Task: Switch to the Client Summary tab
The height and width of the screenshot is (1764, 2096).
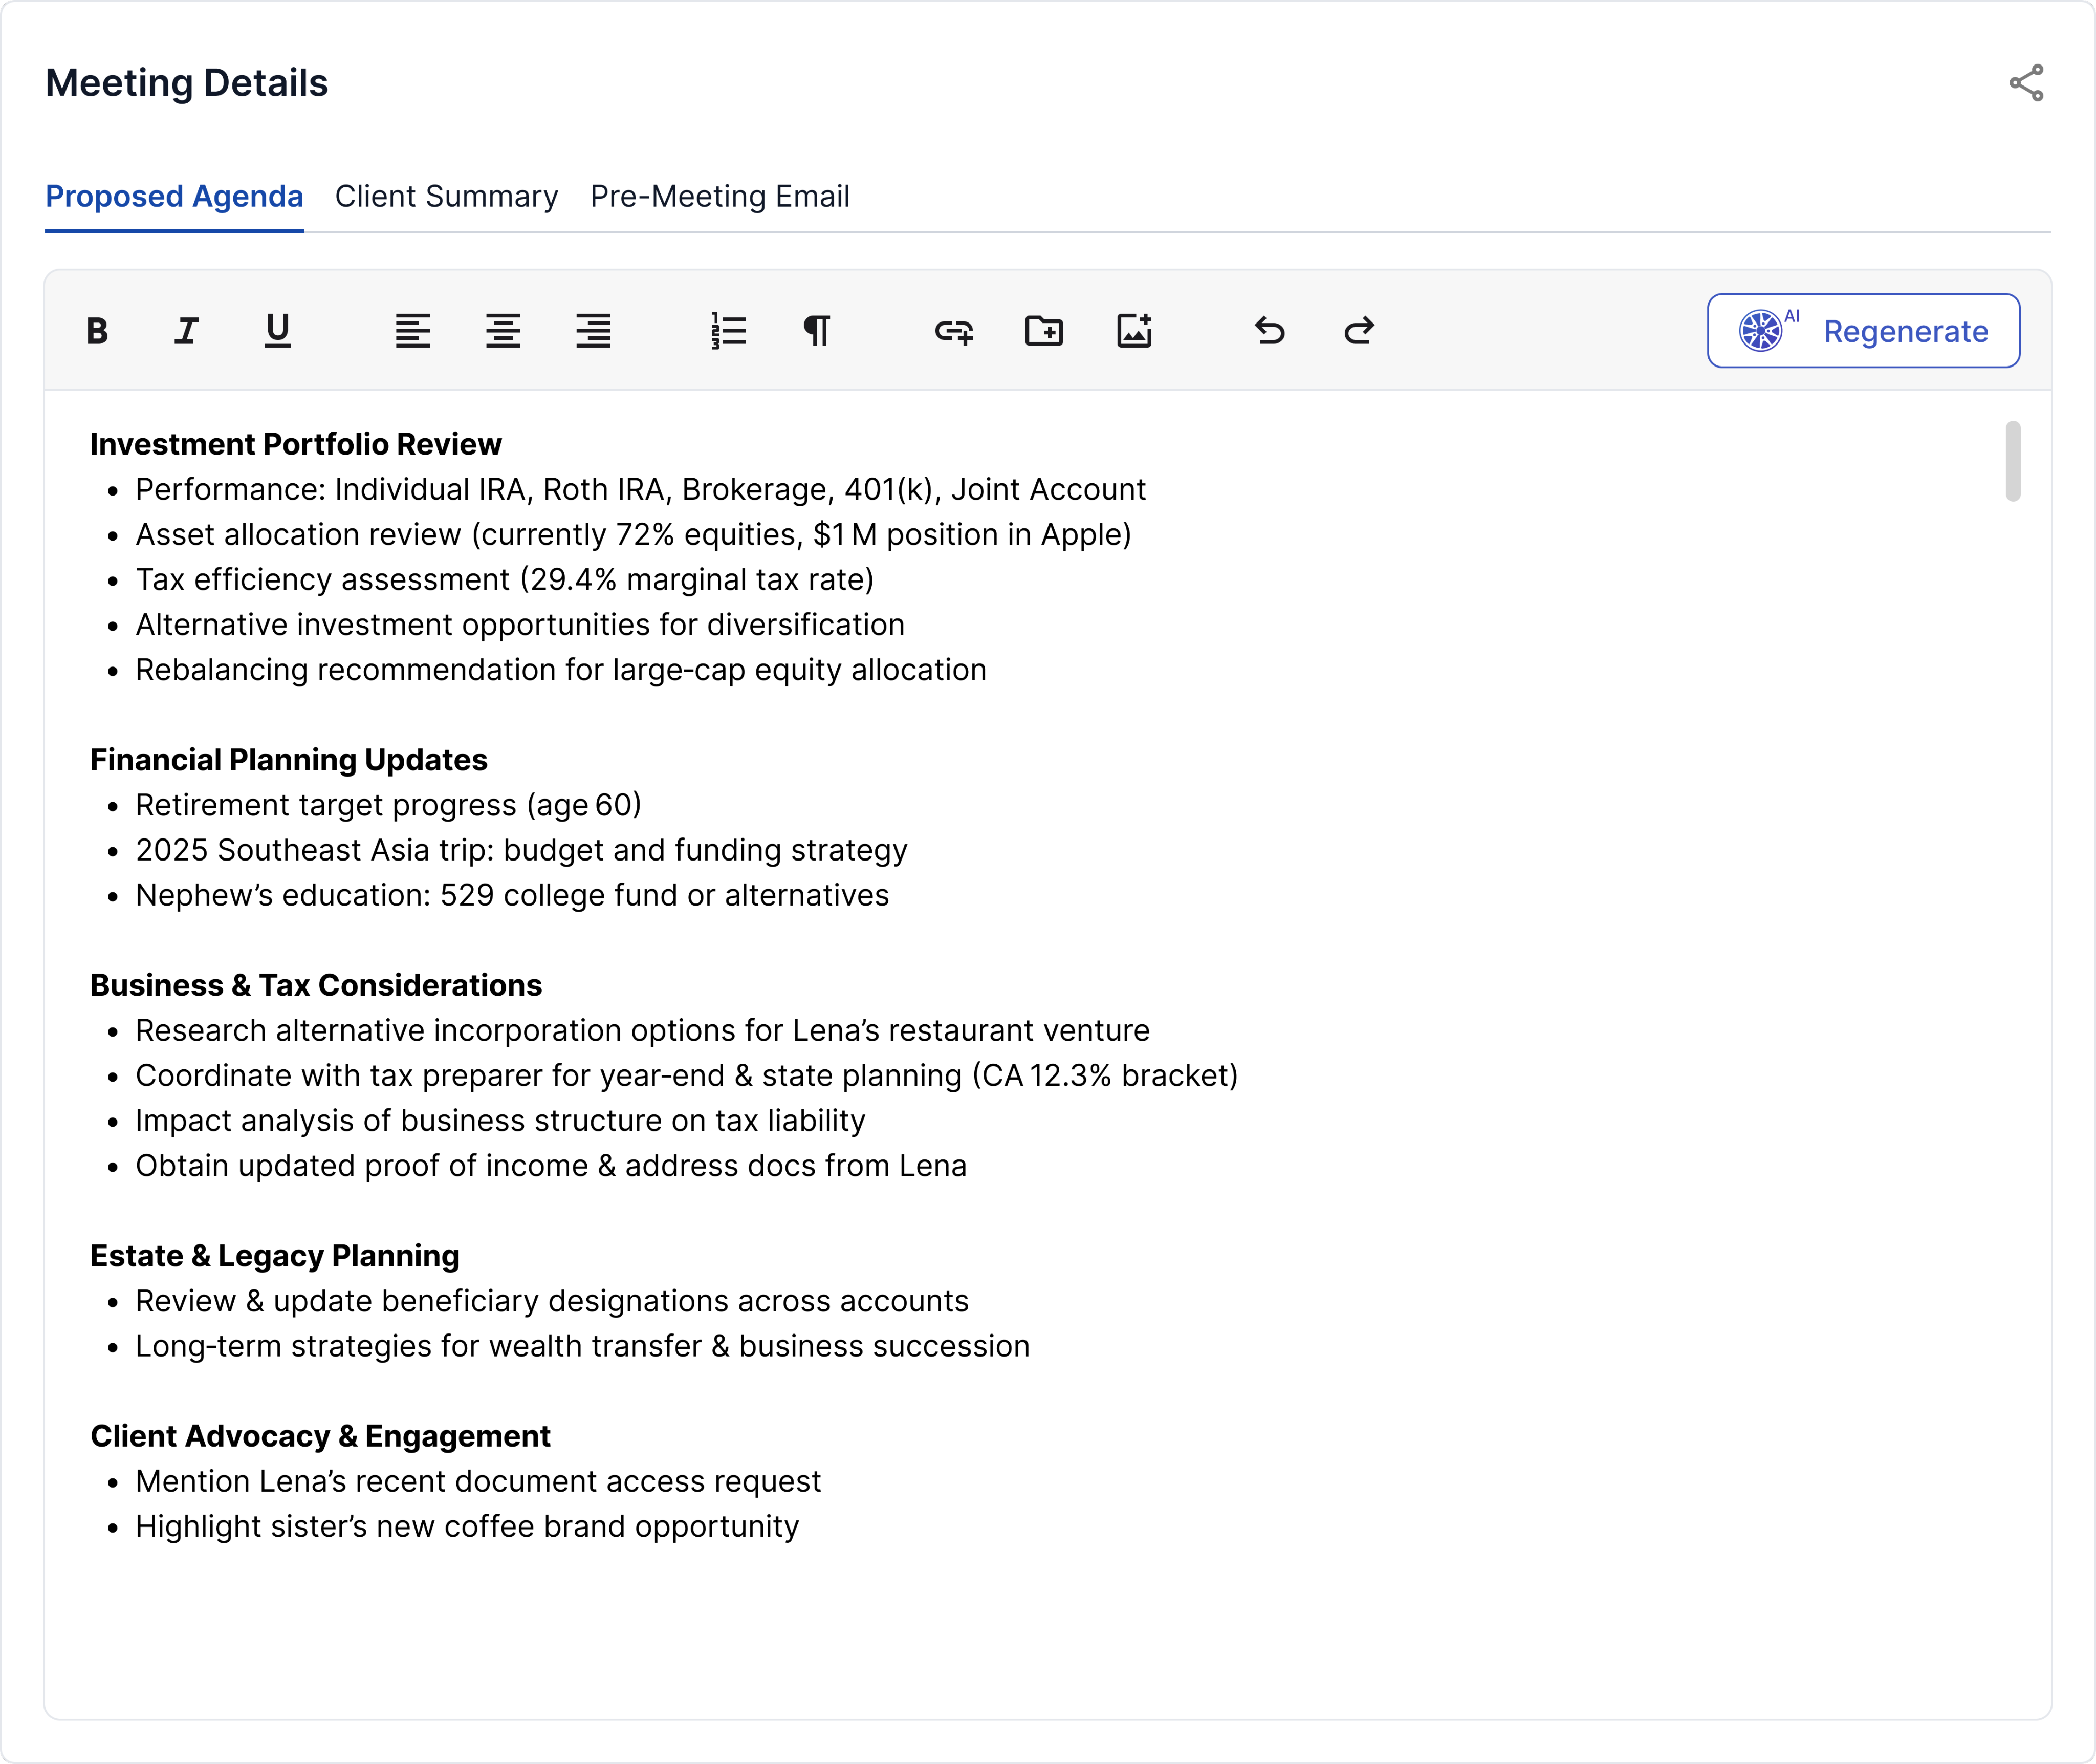Action: (446, 197)
